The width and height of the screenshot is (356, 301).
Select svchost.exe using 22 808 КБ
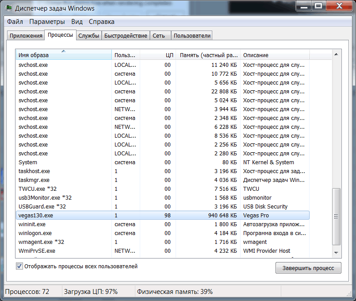pos(163,92)
